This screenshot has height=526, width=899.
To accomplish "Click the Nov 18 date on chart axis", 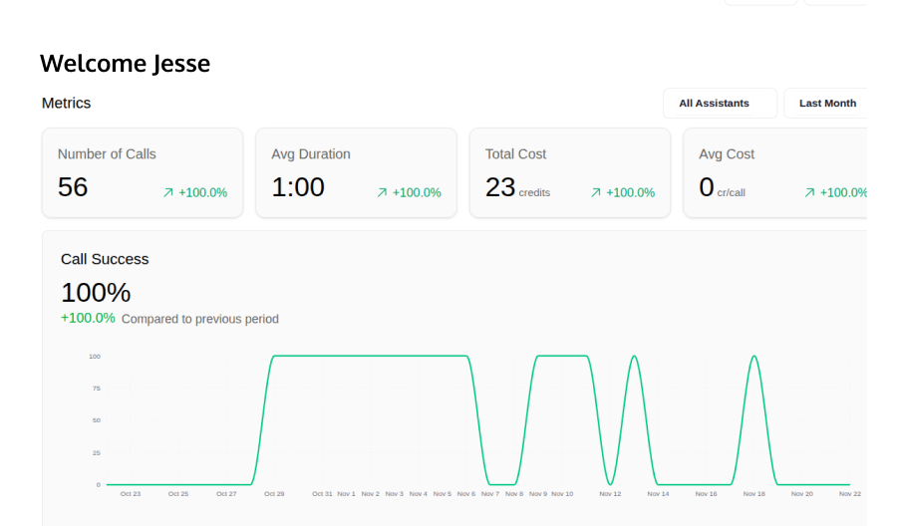I will [754, 494].
